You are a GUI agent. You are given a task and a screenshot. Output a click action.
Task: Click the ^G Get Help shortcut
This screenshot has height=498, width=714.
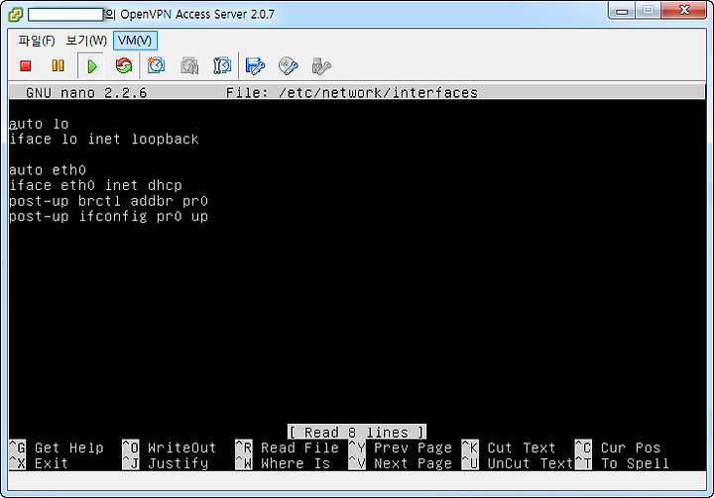click(x=57, y=448)
